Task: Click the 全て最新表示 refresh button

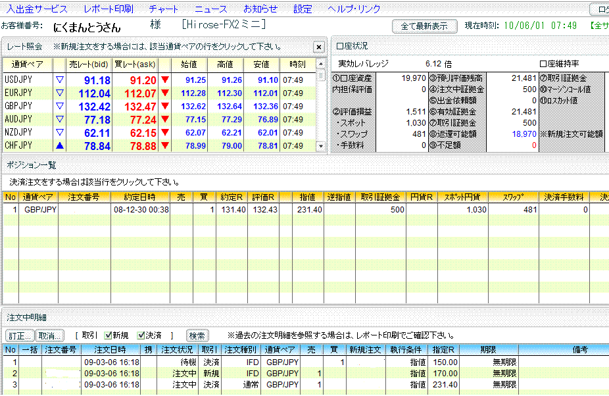Action: (424, 26)
